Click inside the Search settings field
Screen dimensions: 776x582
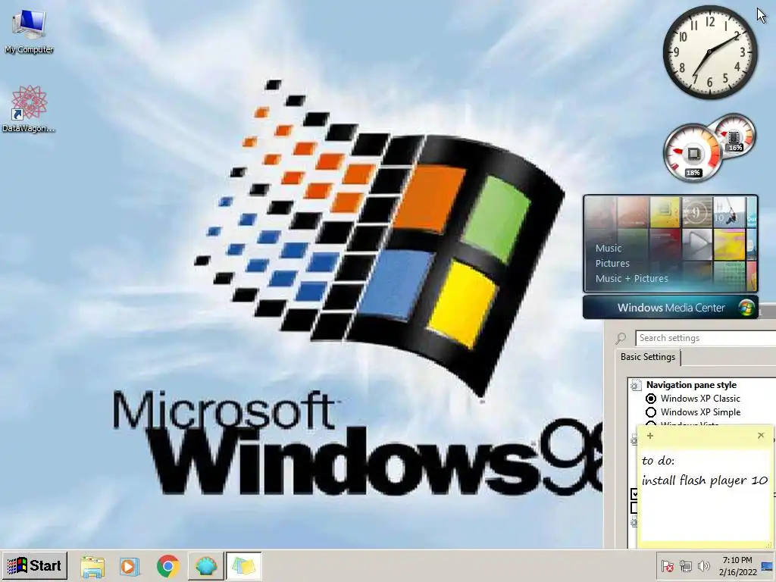point(706,338)
